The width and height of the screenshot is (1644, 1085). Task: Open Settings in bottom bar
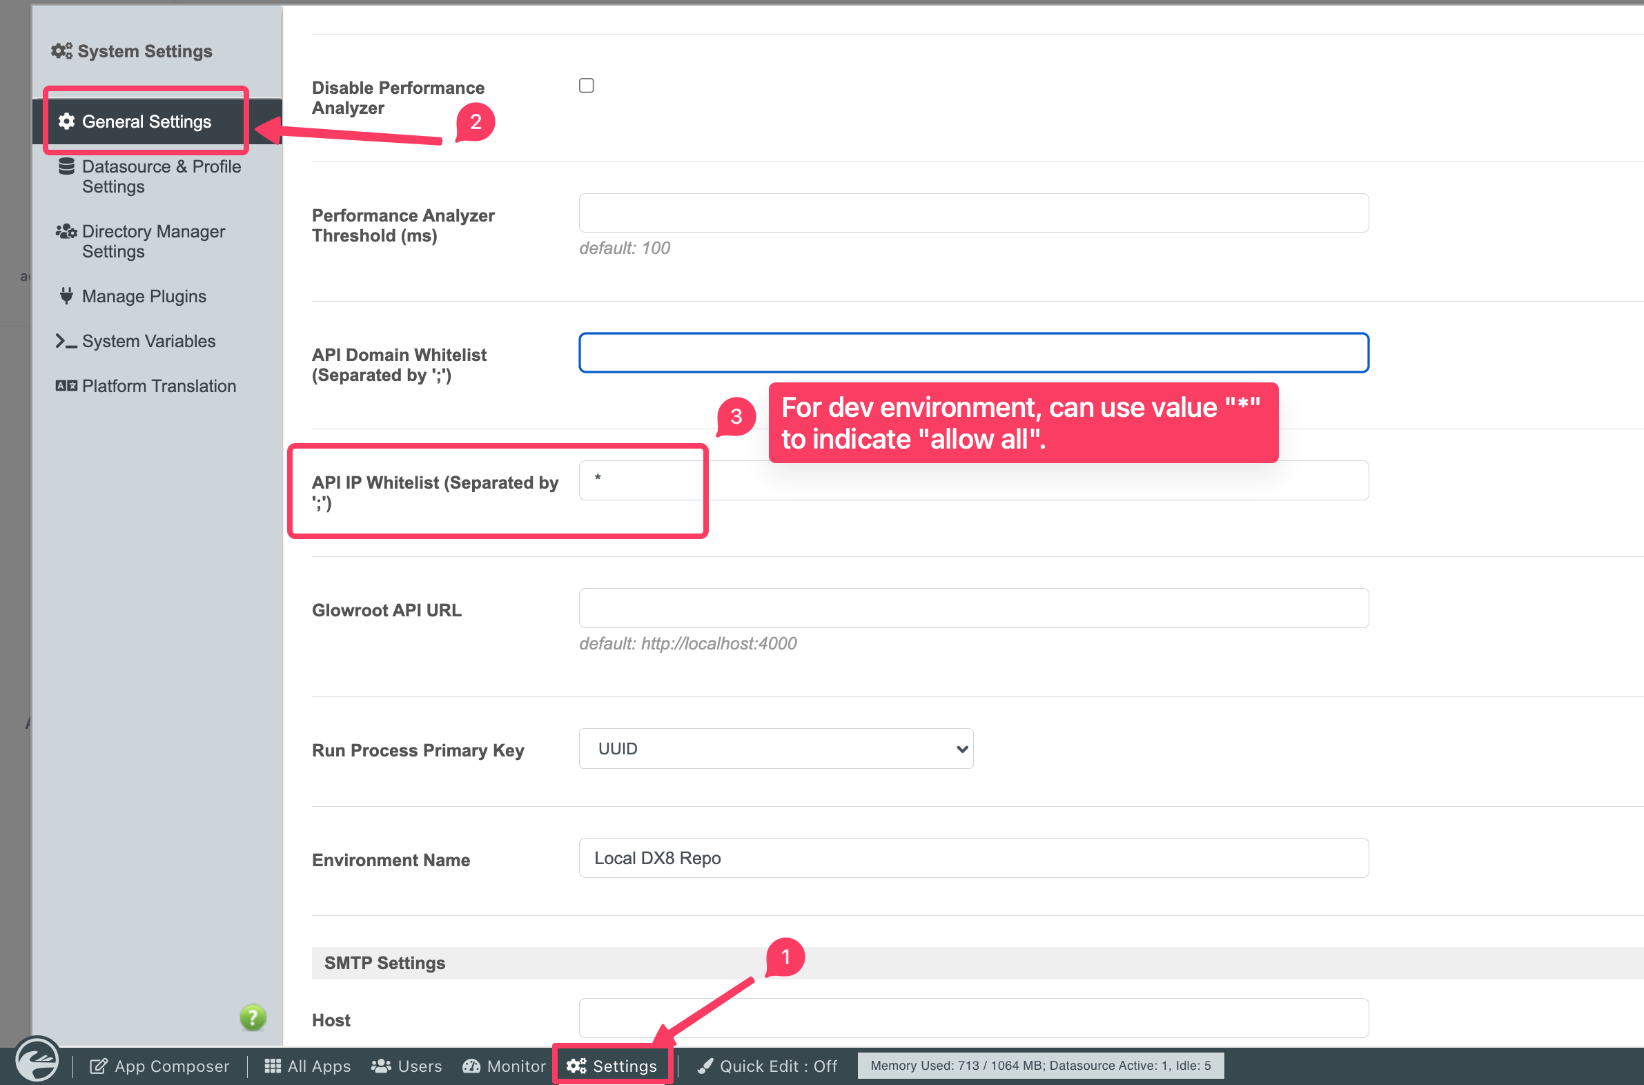coord(611,1066)
